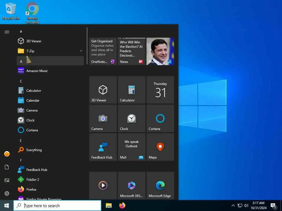Open Documents from Start sidebar
The image size is (282, 211).
(x=7, y=167)
